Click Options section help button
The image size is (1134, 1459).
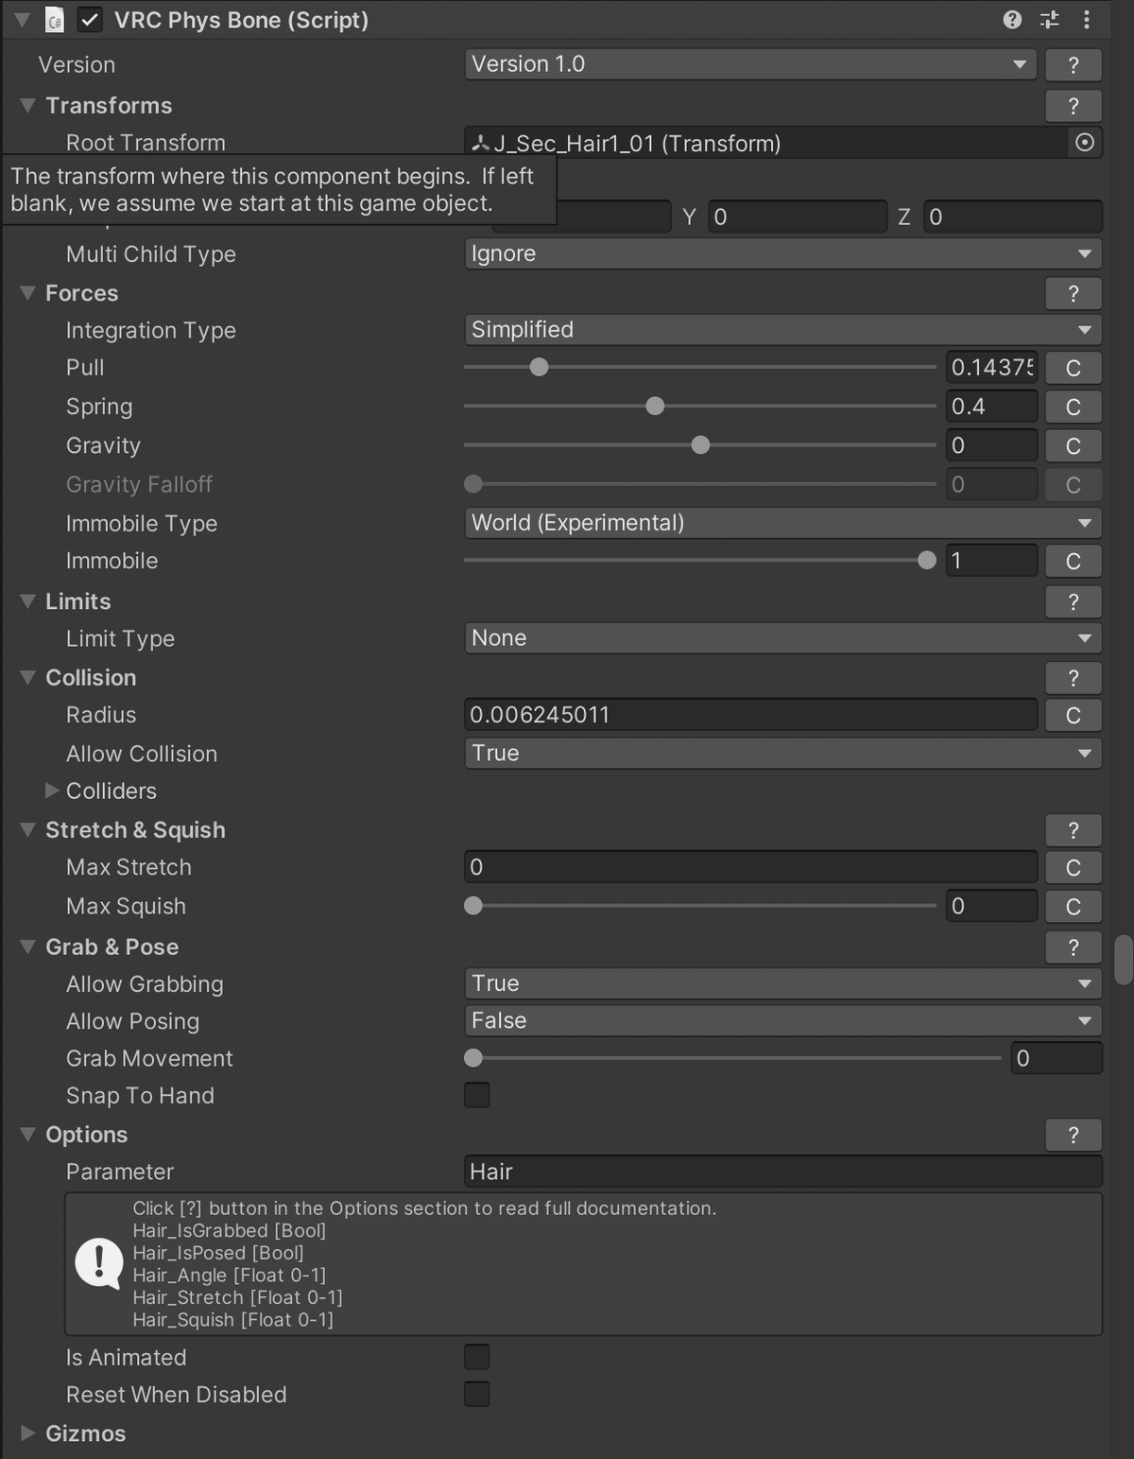(x=1074, y=1135)
